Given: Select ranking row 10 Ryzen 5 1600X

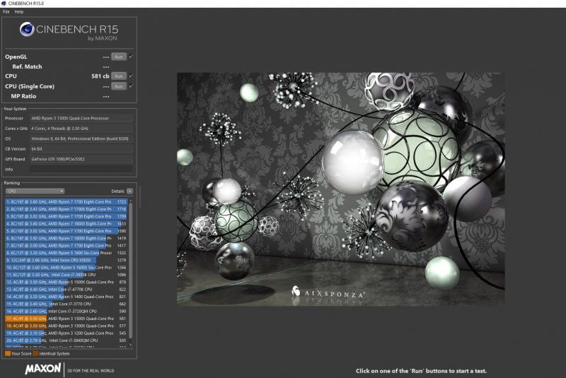Looking at the screenshot, I should (66, 267).
